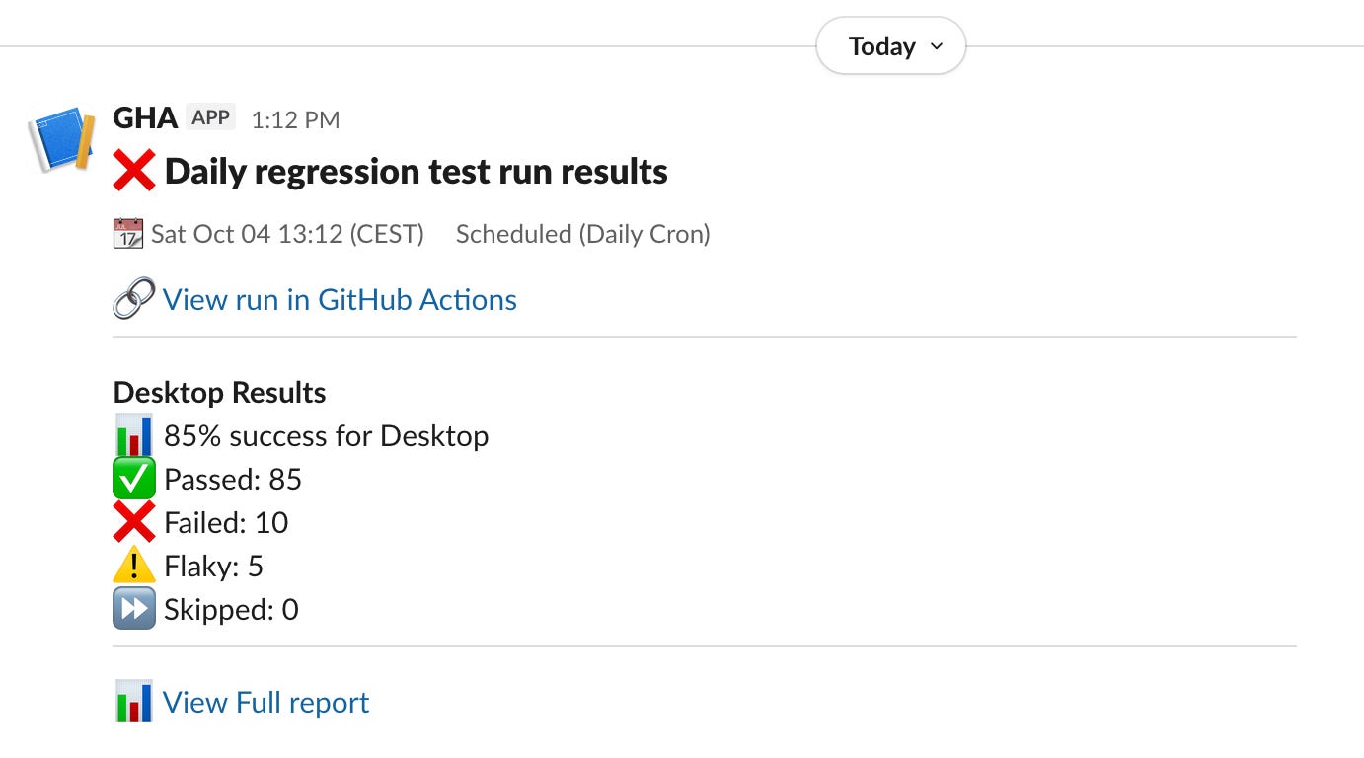Click the yellow warning Flaky icon

tap(133, 566)
